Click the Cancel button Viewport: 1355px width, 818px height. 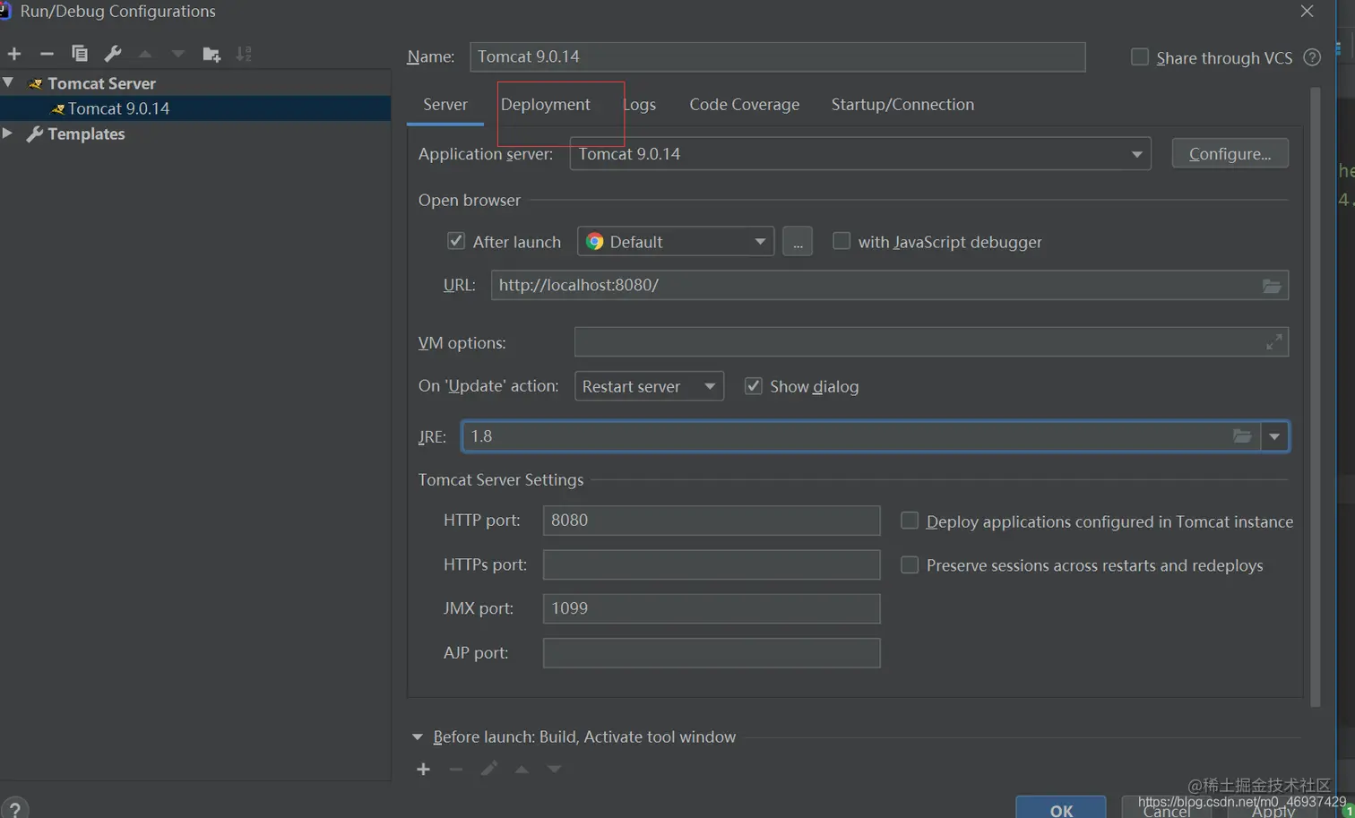1166,809
